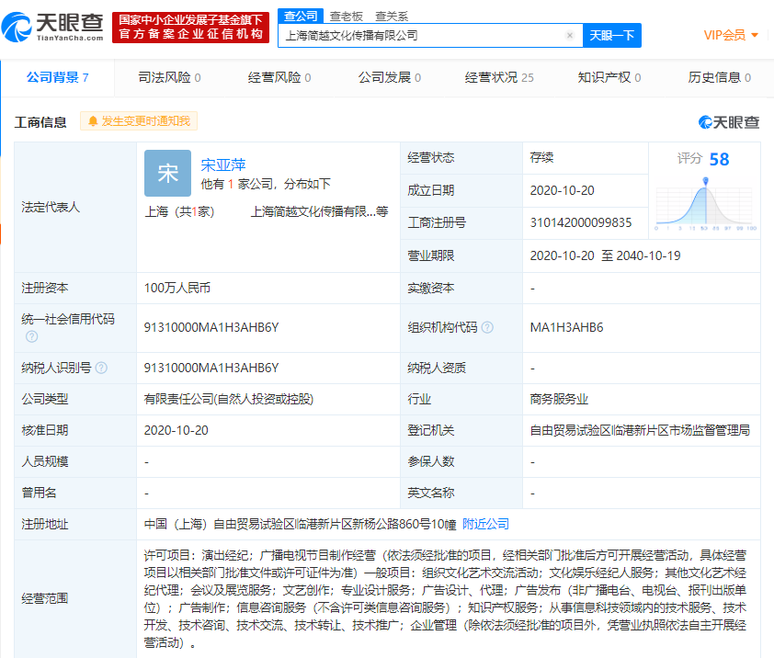This screenshot has width=774, height=658.
Task: Click the 100万人民币 registered capital value
Action: pyautogui.click(x=177, y=288)
